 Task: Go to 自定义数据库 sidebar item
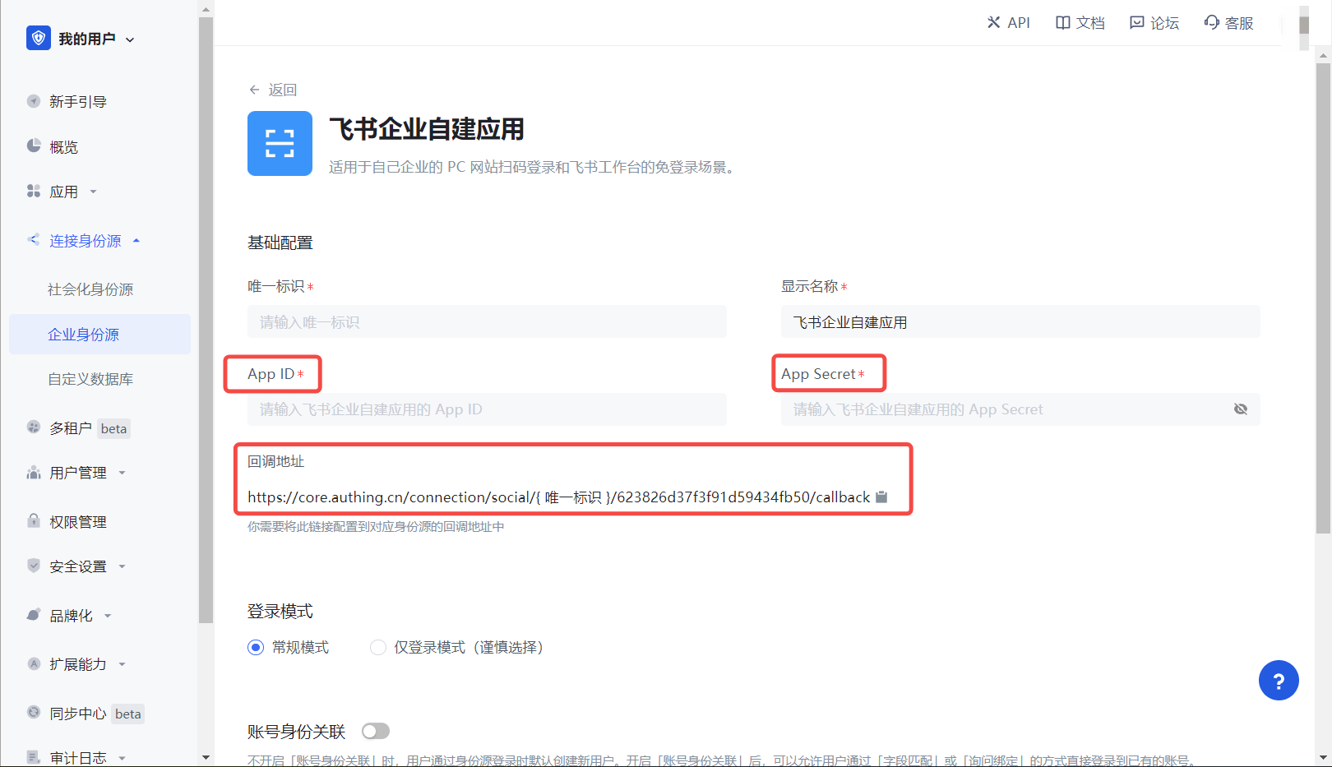click(x=90, y=379)
